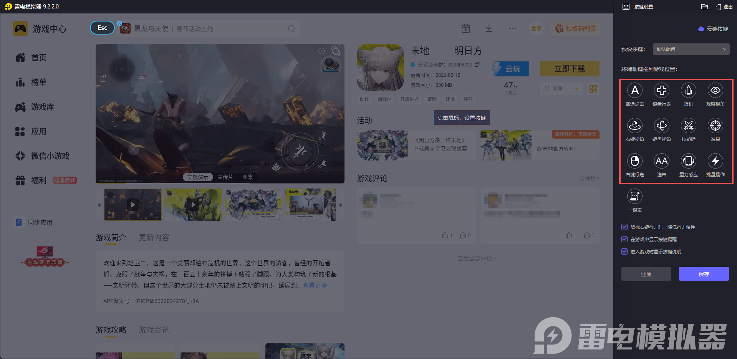Pick the 一键宏 macro icon
Image resolution: width=737 pixels, height=359 pixels.
click(635, 196)
